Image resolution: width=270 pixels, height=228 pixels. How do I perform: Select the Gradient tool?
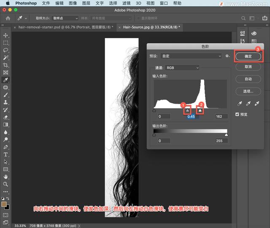[5, 125]
